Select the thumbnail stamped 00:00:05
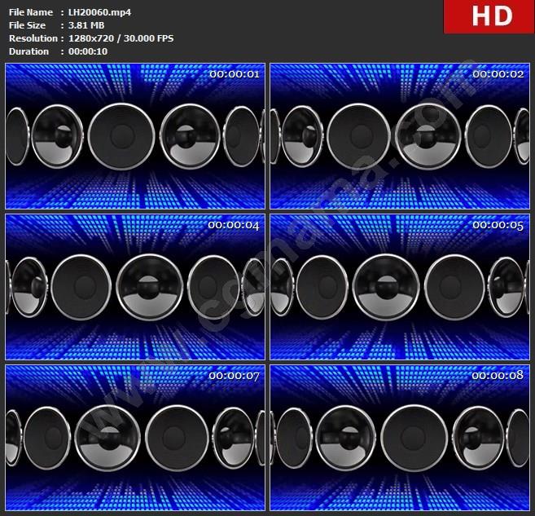535x516 pixels. [399, 287]
